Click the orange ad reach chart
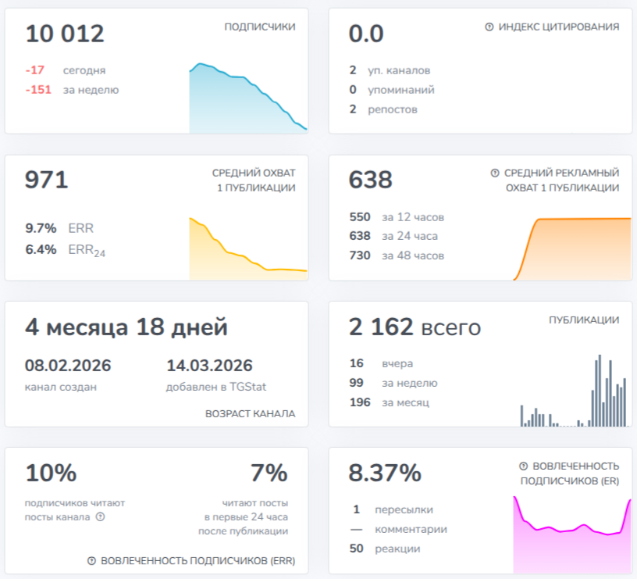Screen dimensions: 637x579 coord(572,248)
